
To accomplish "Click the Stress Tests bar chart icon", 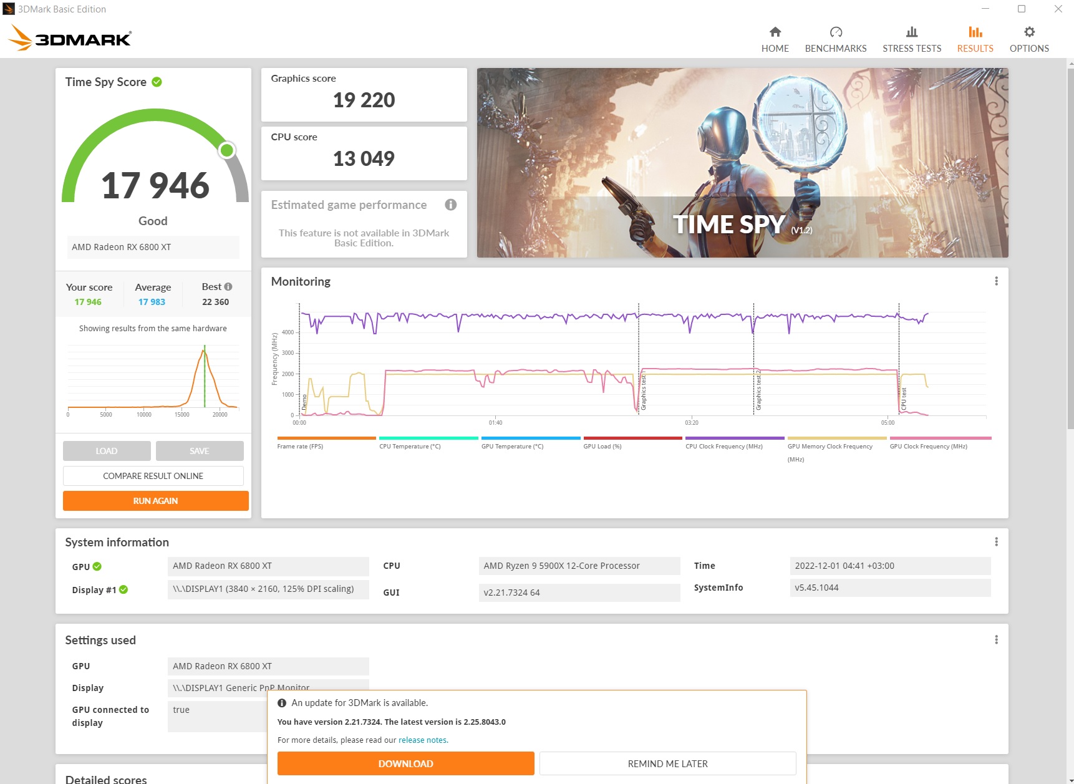I will (x=912, y=32).
